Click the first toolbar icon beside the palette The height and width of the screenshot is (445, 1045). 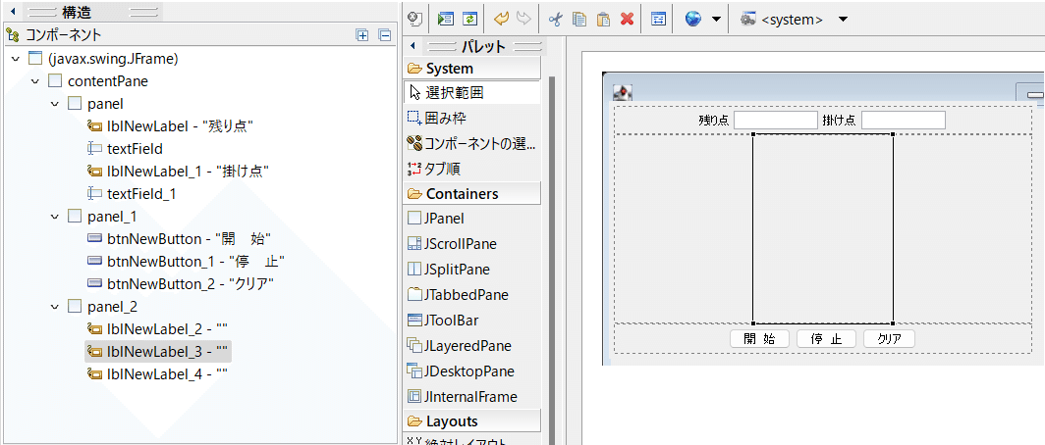(415, 20)
